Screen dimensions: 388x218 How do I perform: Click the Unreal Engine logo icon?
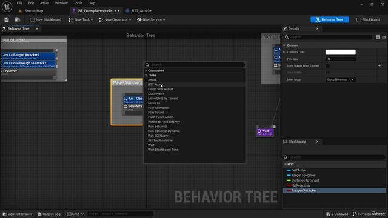(x=7, y=7)
